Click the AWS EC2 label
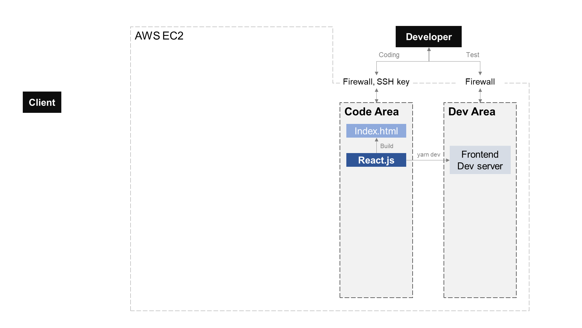582x328 pixels. (159, 36)
